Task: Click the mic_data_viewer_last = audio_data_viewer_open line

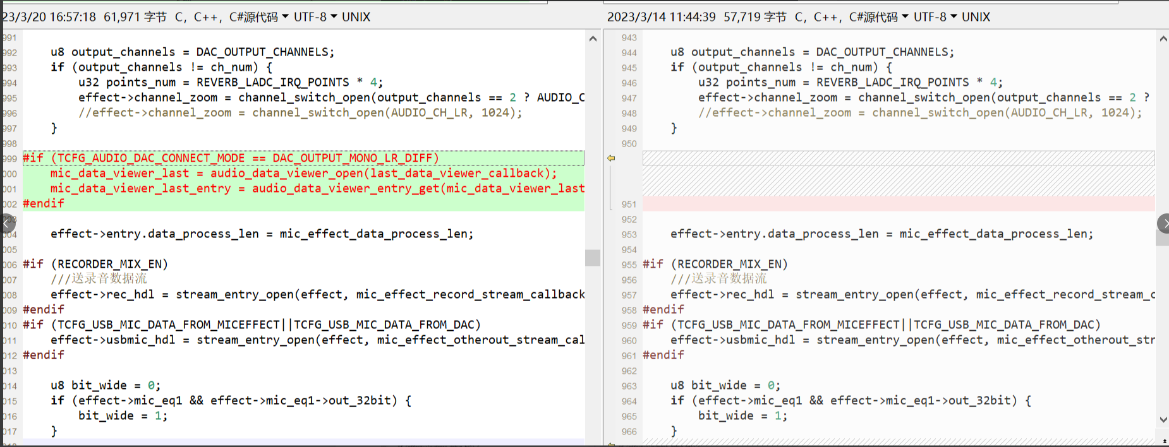Action: pyautogui.click(x=303, y=173)
